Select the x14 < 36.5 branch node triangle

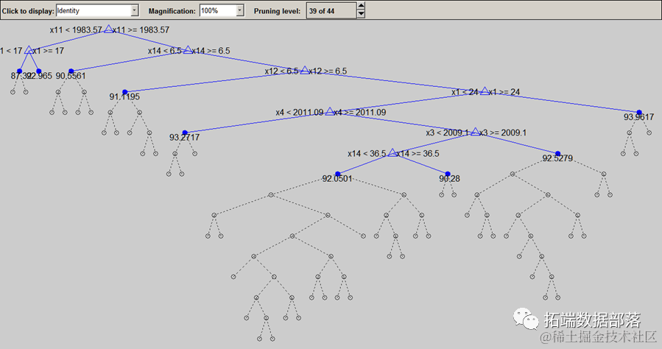(392, 152)
